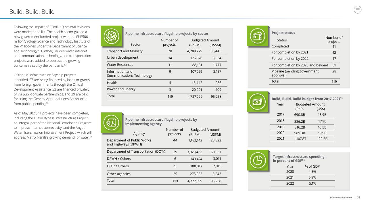Click the 'Economic overview' footer label

click(x=341, y=198)
